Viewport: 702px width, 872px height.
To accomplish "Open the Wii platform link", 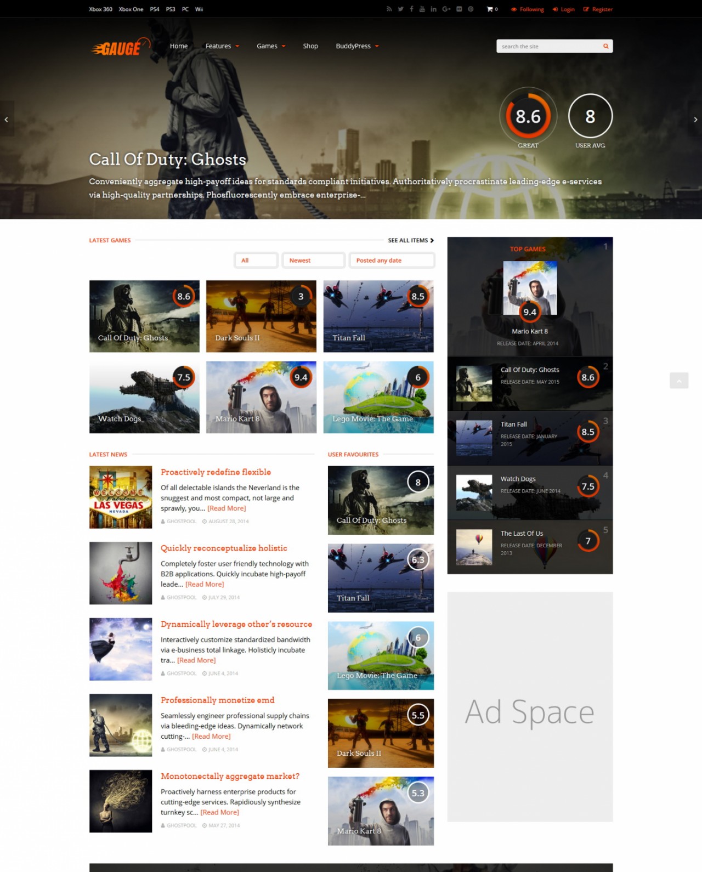I will [x=199, y=9].
